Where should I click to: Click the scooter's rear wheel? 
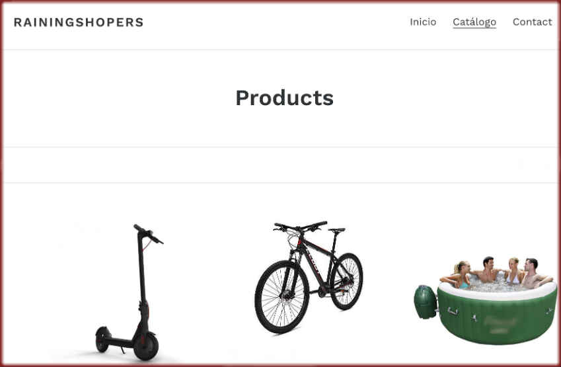(102, 339)
